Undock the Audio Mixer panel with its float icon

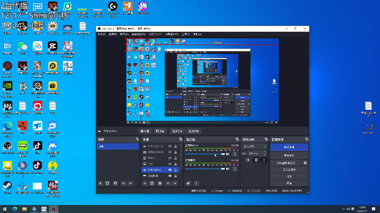[237, 140]
